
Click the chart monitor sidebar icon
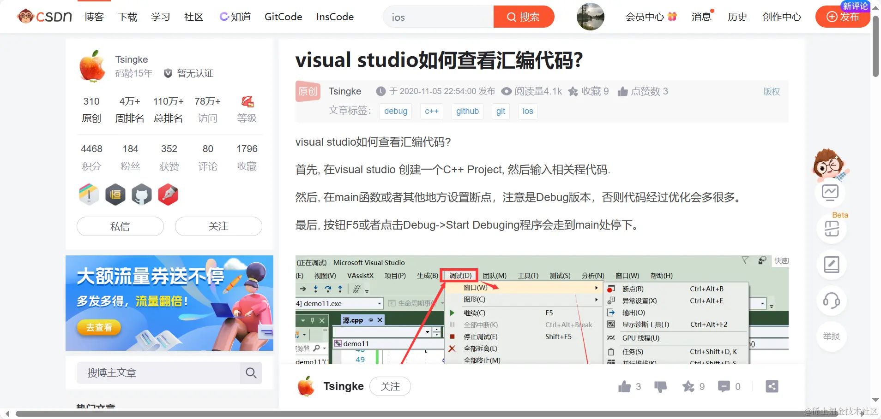[x=830, y=193]
